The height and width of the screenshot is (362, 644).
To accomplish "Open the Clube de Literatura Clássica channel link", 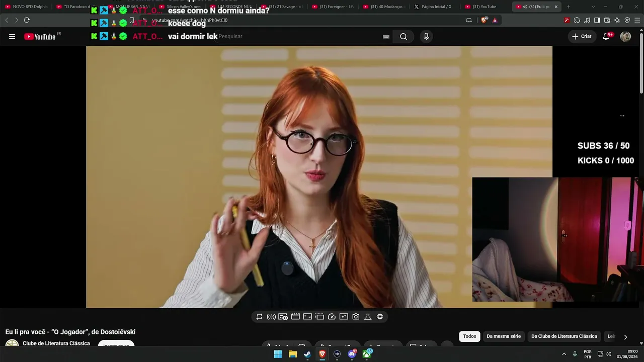I will coord(56,343).
